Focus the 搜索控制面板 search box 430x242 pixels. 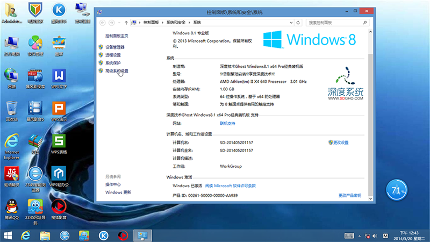pyautogui.click(x=338, y=23)
